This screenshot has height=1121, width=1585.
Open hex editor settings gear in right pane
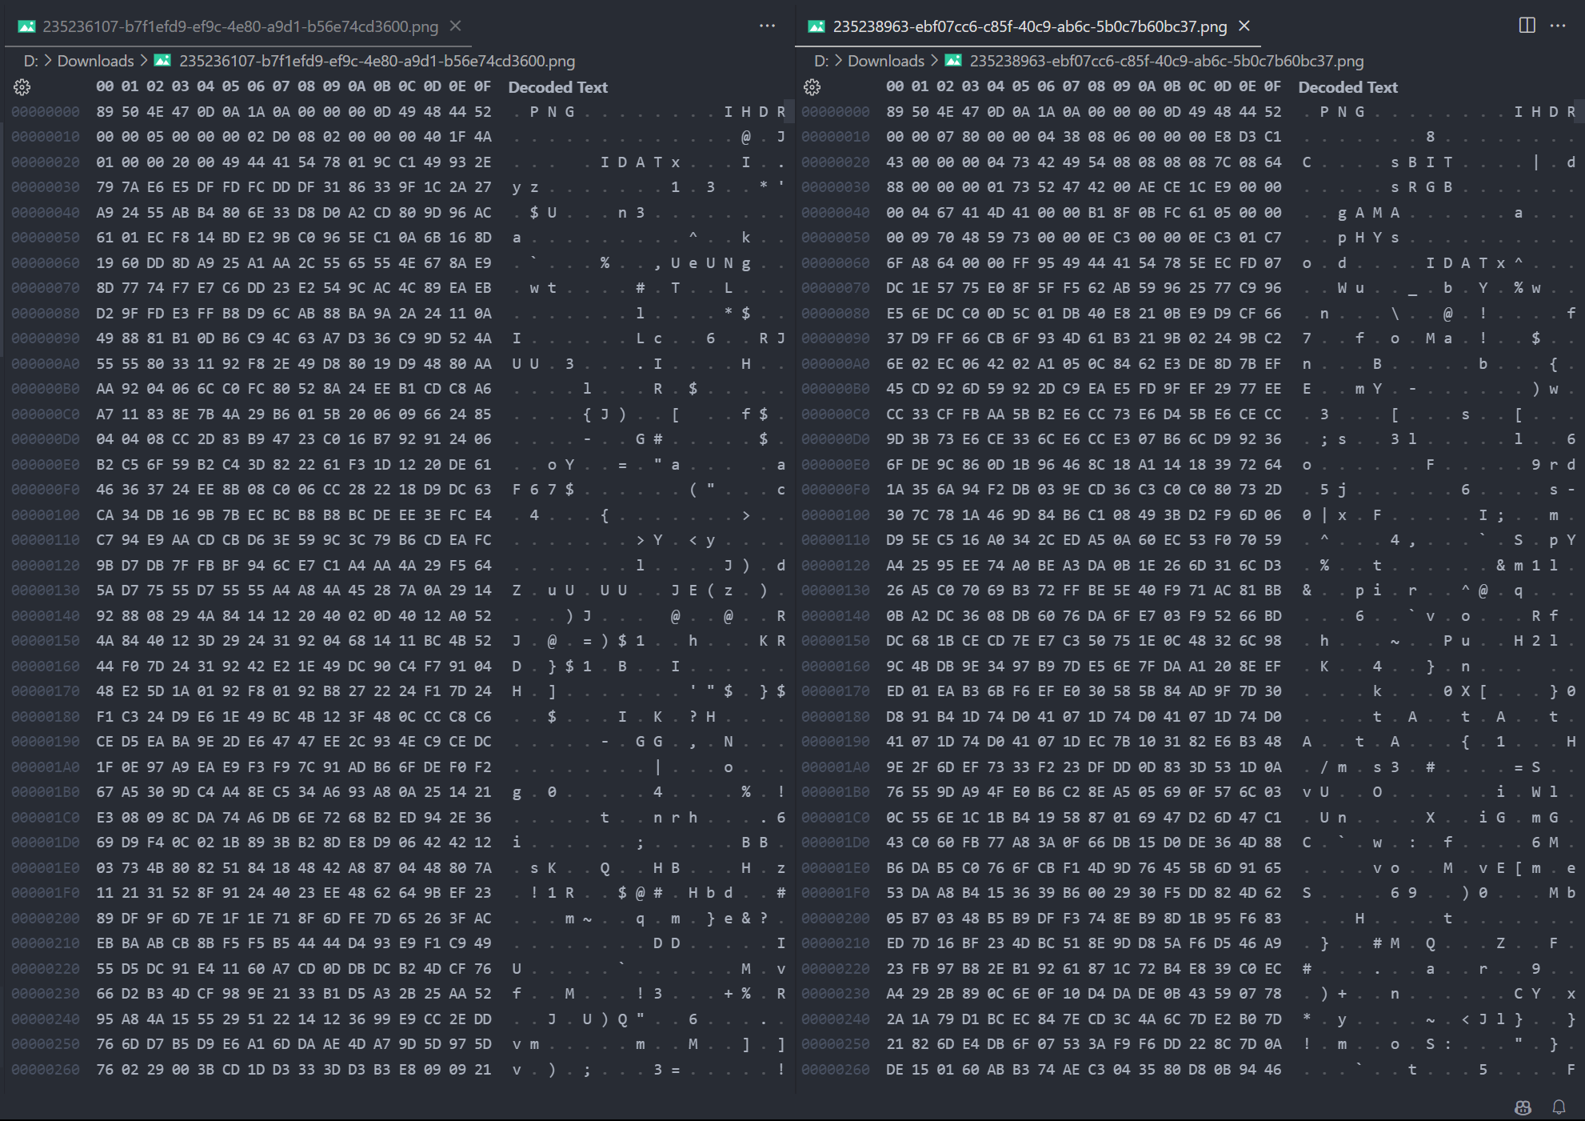[x=812, y=87]
